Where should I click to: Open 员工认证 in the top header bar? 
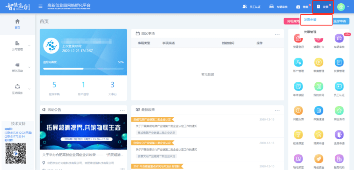[251, 7]
